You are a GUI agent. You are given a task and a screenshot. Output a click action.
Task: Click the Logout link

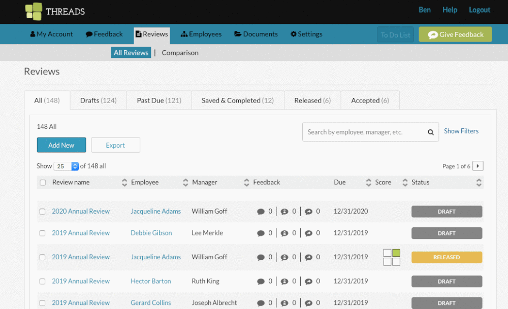point(480,10)
